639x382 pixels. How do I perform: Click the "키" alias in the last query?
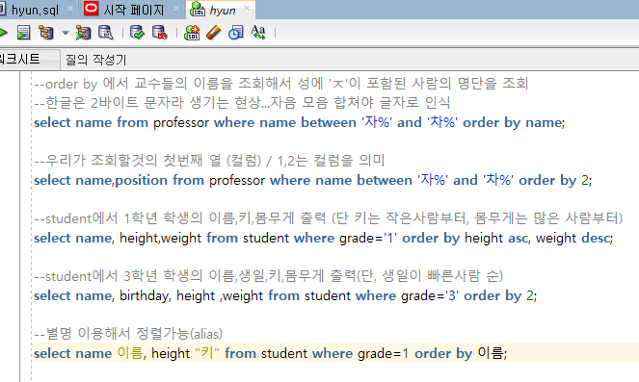click(x=207, y=353)
